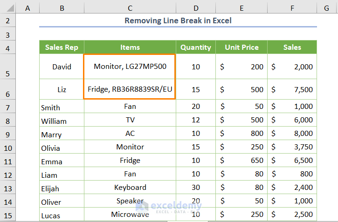338x222 pixels.
Task: Click cell with 'Fridge, RB36R8839SR/EU'
Action: pos(130,90)
